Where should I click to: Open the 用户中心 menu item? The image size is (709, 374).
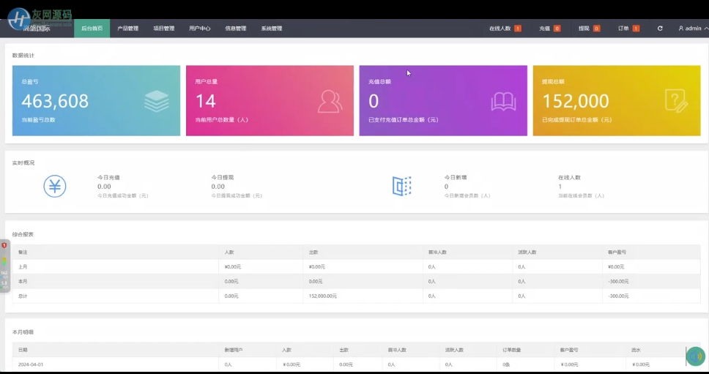199,29
